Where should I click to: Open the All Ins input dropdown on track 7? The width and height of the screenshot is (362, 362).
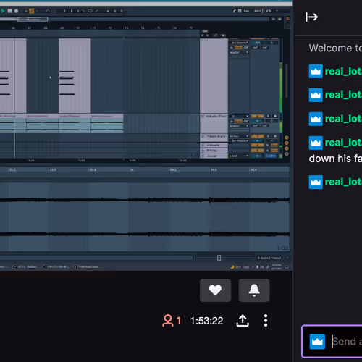click(239, 136)
